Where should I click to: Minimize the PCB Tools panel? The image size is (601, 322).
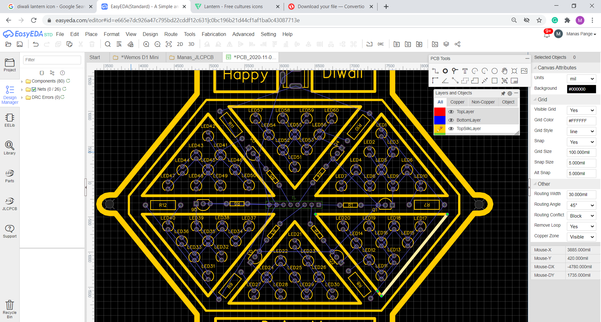pyautogui.click(x=527, y=58)
